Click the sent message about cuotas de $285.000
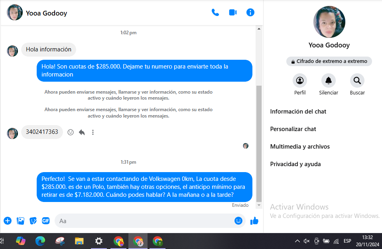Viewport: 382px width, 249px height. pyautogui.click(x=144, y=71)
